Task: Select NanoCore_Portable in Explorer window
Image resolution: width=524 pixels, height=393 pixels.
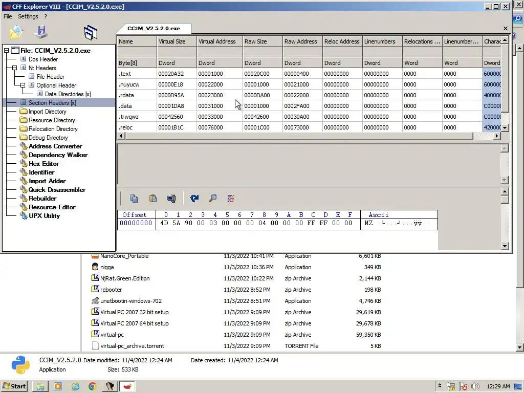Action: coord(124,256)
